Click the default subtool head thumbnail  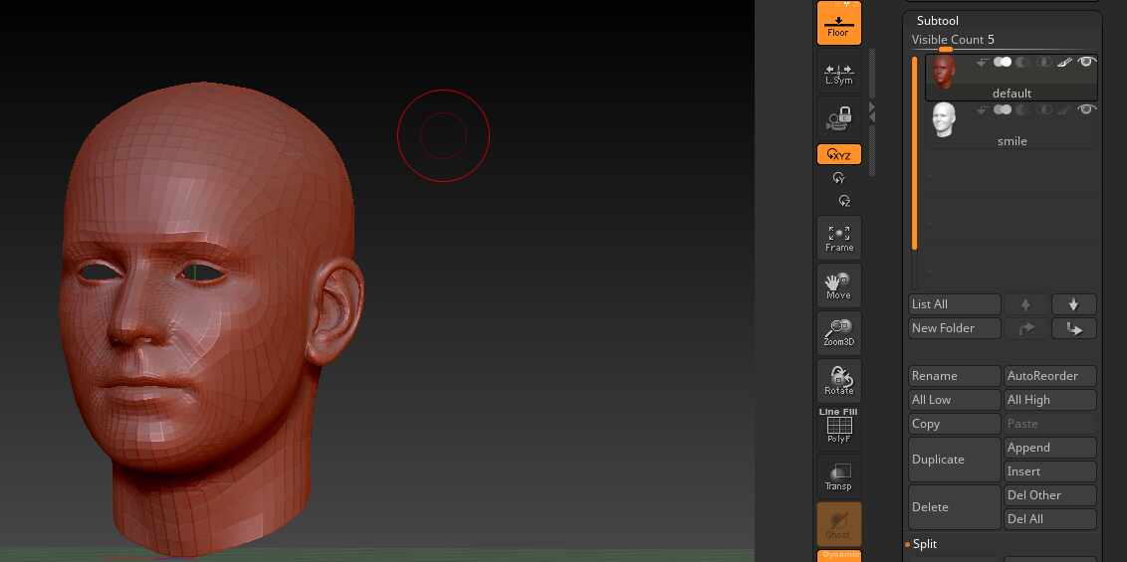(943, 72)
